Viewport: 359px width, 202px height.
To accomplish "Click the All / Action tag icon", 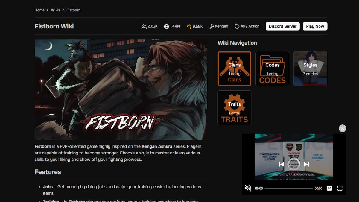I will 237,26.
